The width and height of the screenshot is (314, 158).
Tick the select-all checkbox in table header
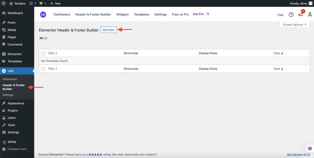[x=43, y=53]
